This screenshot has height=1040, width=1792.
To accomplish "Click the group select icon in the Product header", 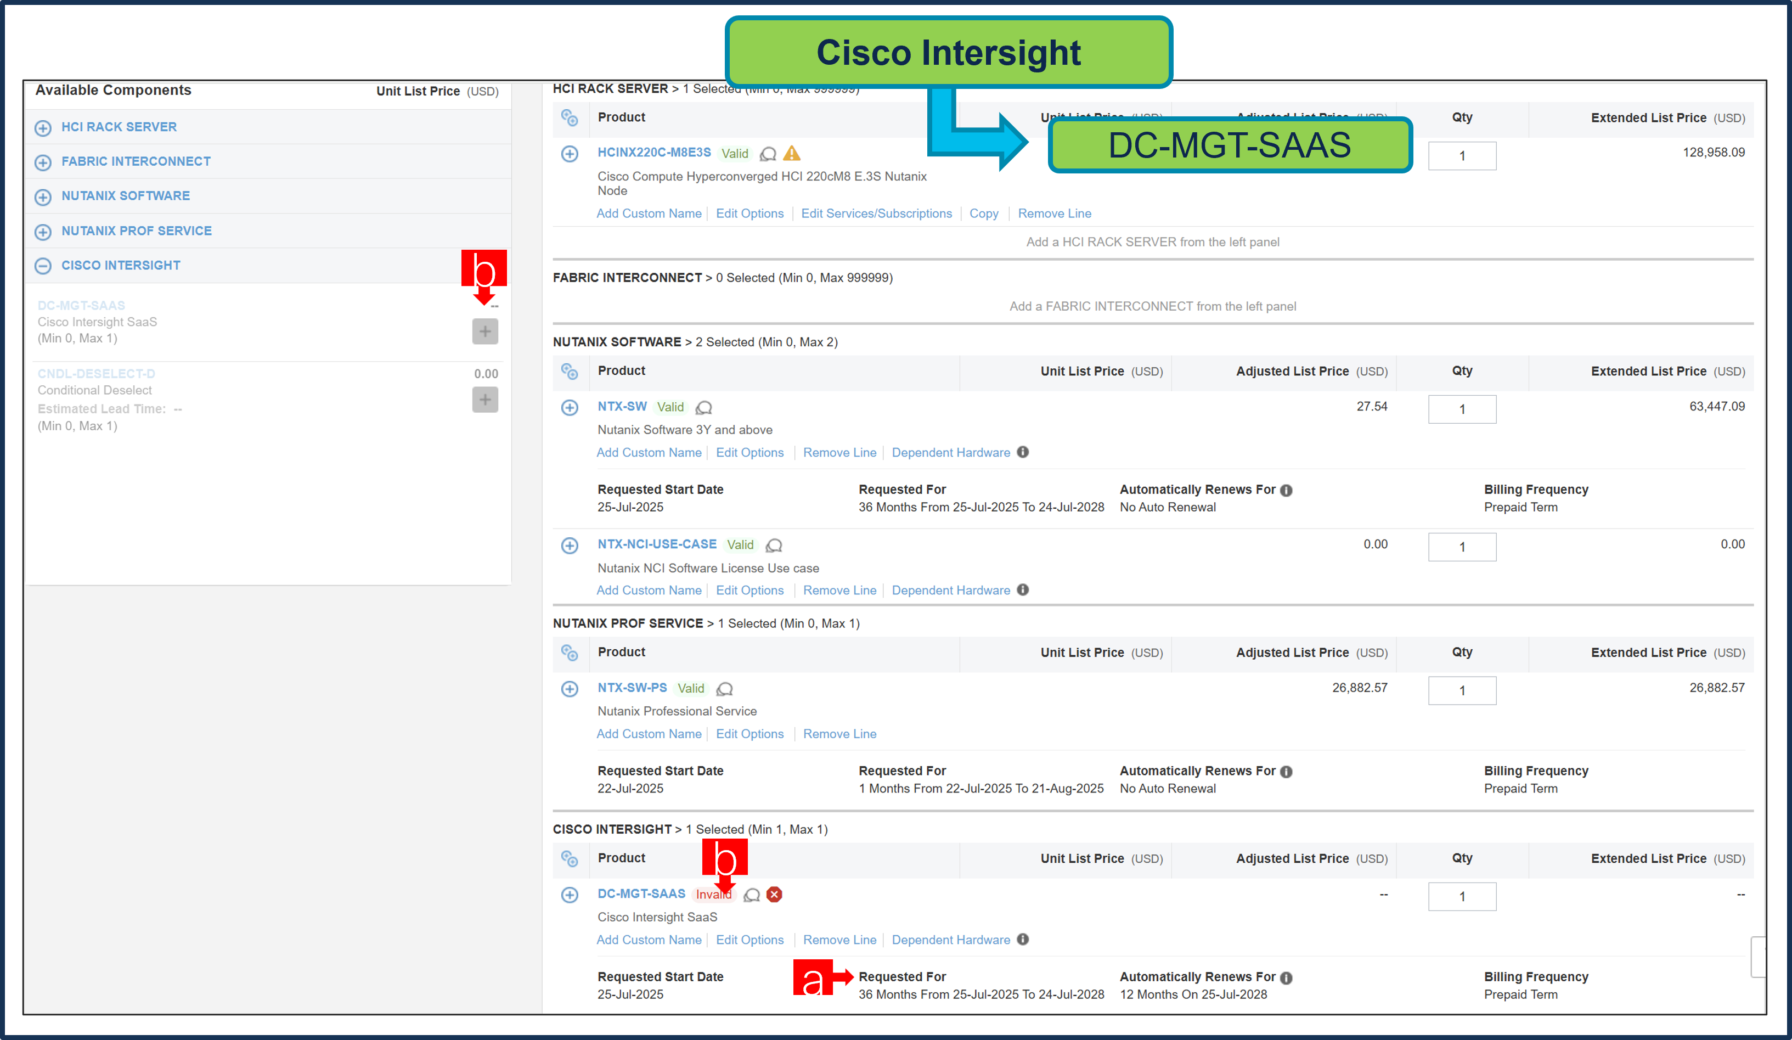I will coord(570,119).
